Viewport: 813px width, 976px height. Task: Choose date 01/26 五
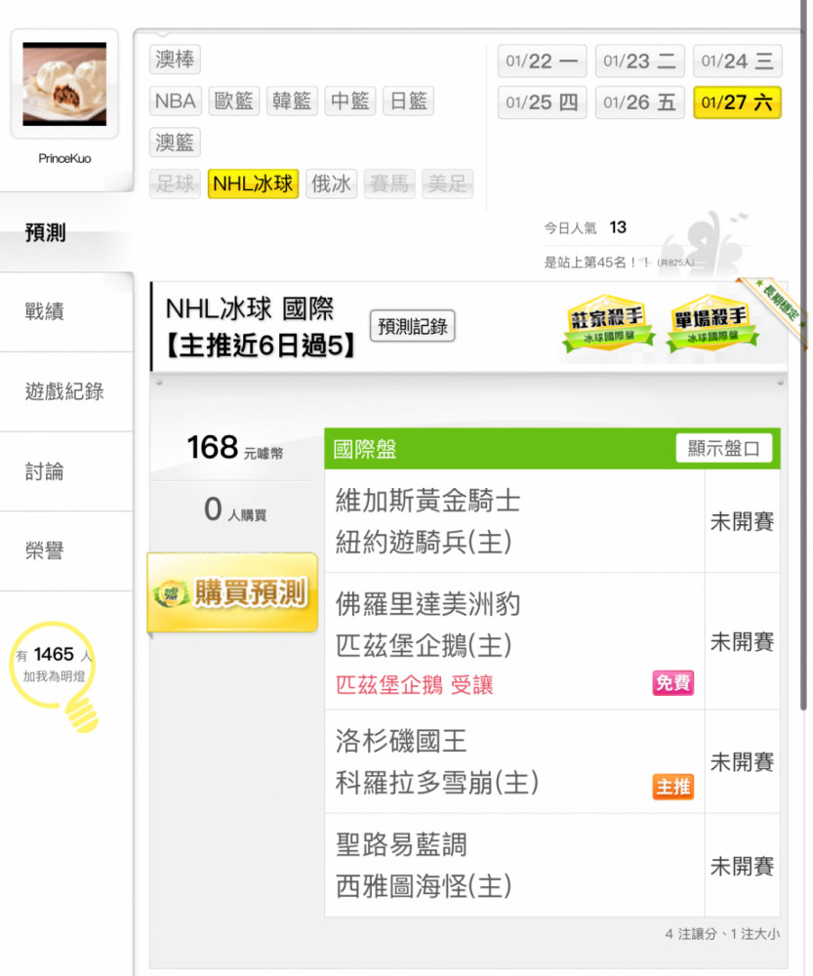[x=640, y=102]
